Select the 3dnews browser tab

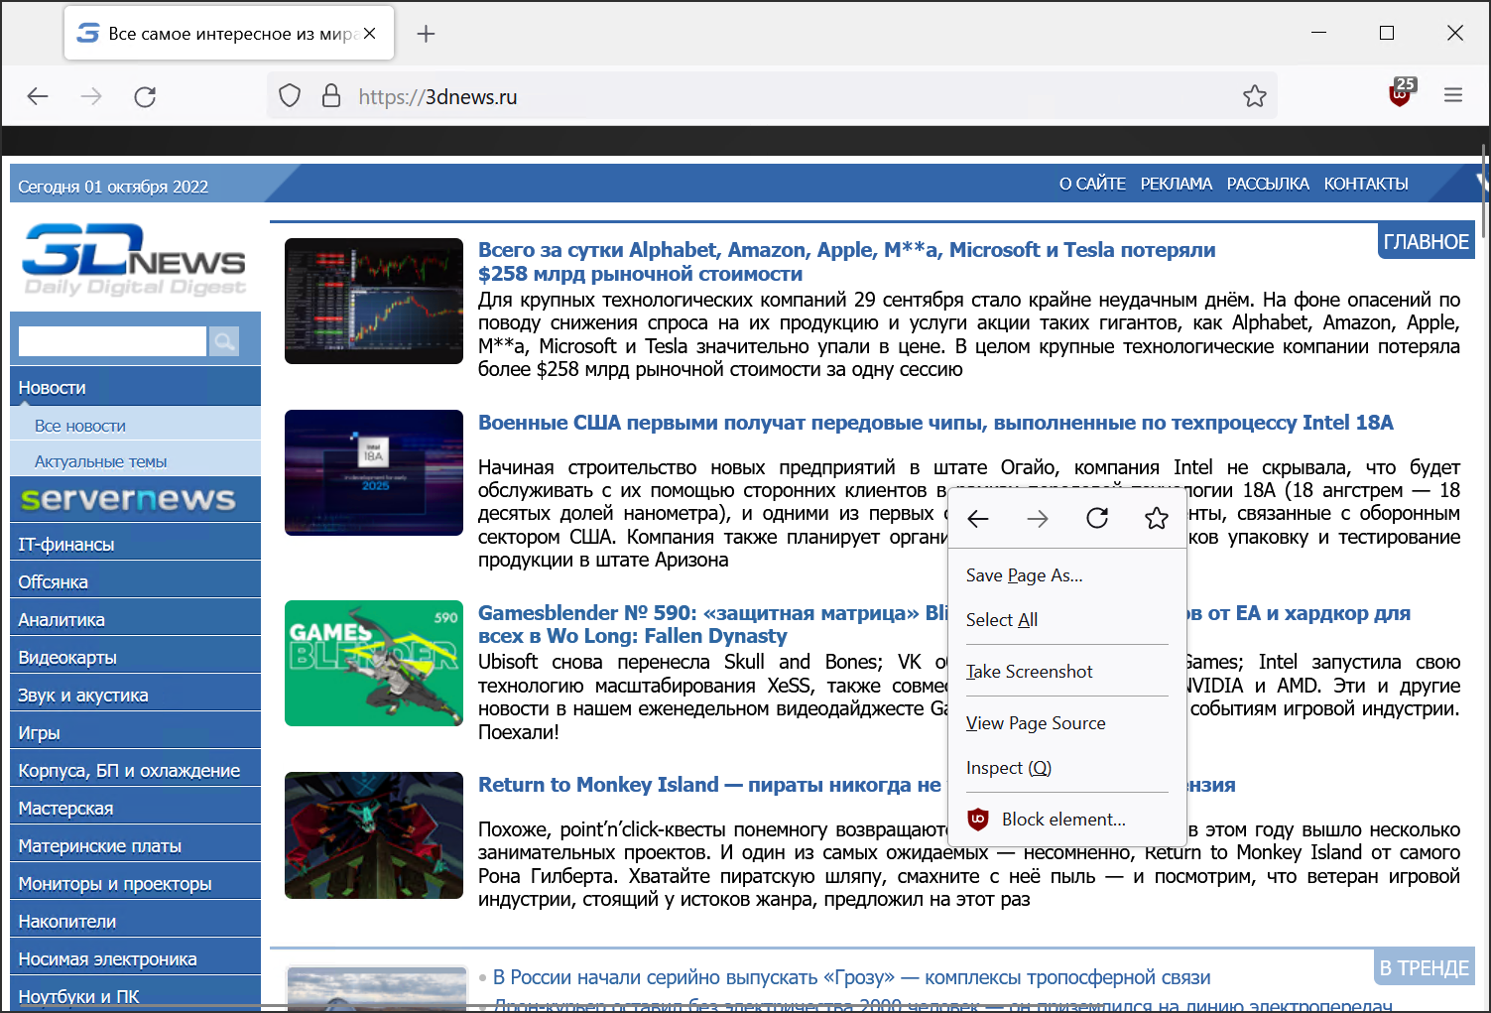[x=229, y=34]
